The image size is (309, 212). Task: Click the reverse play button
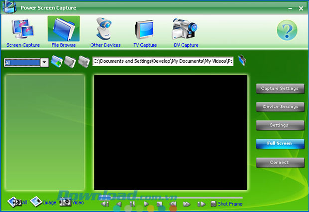coord(119,204)
